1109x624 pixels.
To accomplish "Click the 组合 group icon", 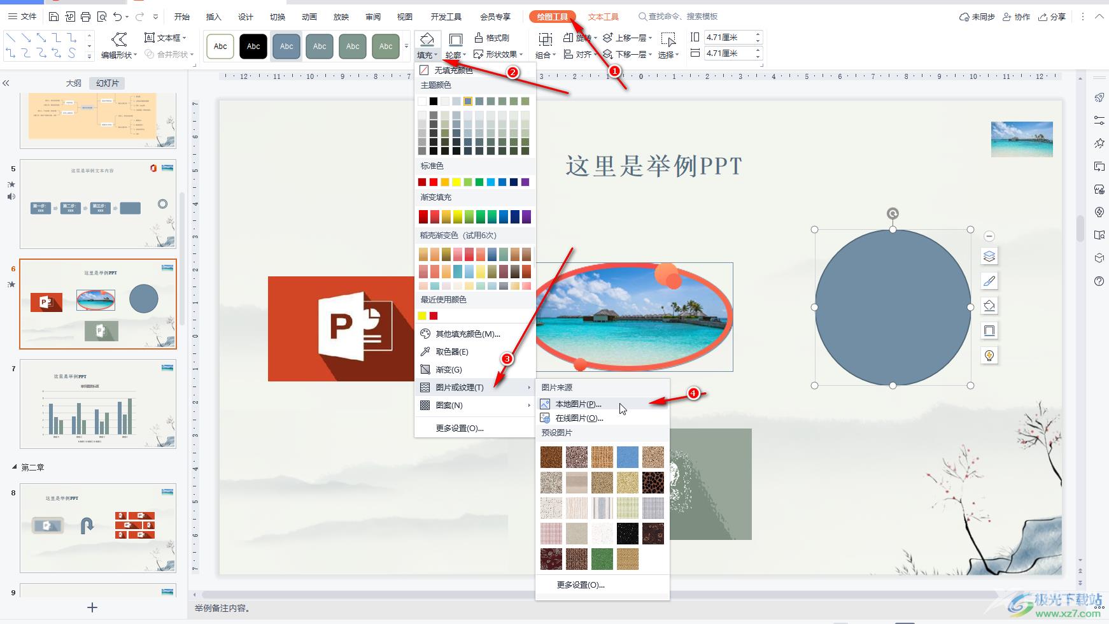I will pos(546,39).
